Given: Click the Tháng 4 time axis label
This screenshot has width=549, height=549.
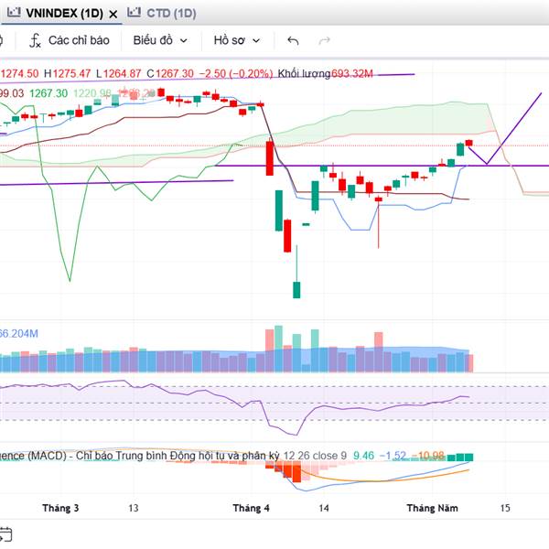Looking at the screenshot, I should [x=251, y=508].
